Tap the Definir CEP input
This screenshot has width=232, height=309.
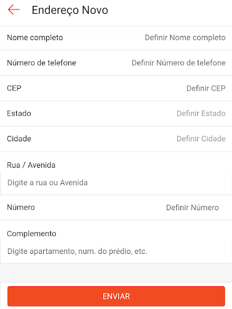tap(206, 88)
